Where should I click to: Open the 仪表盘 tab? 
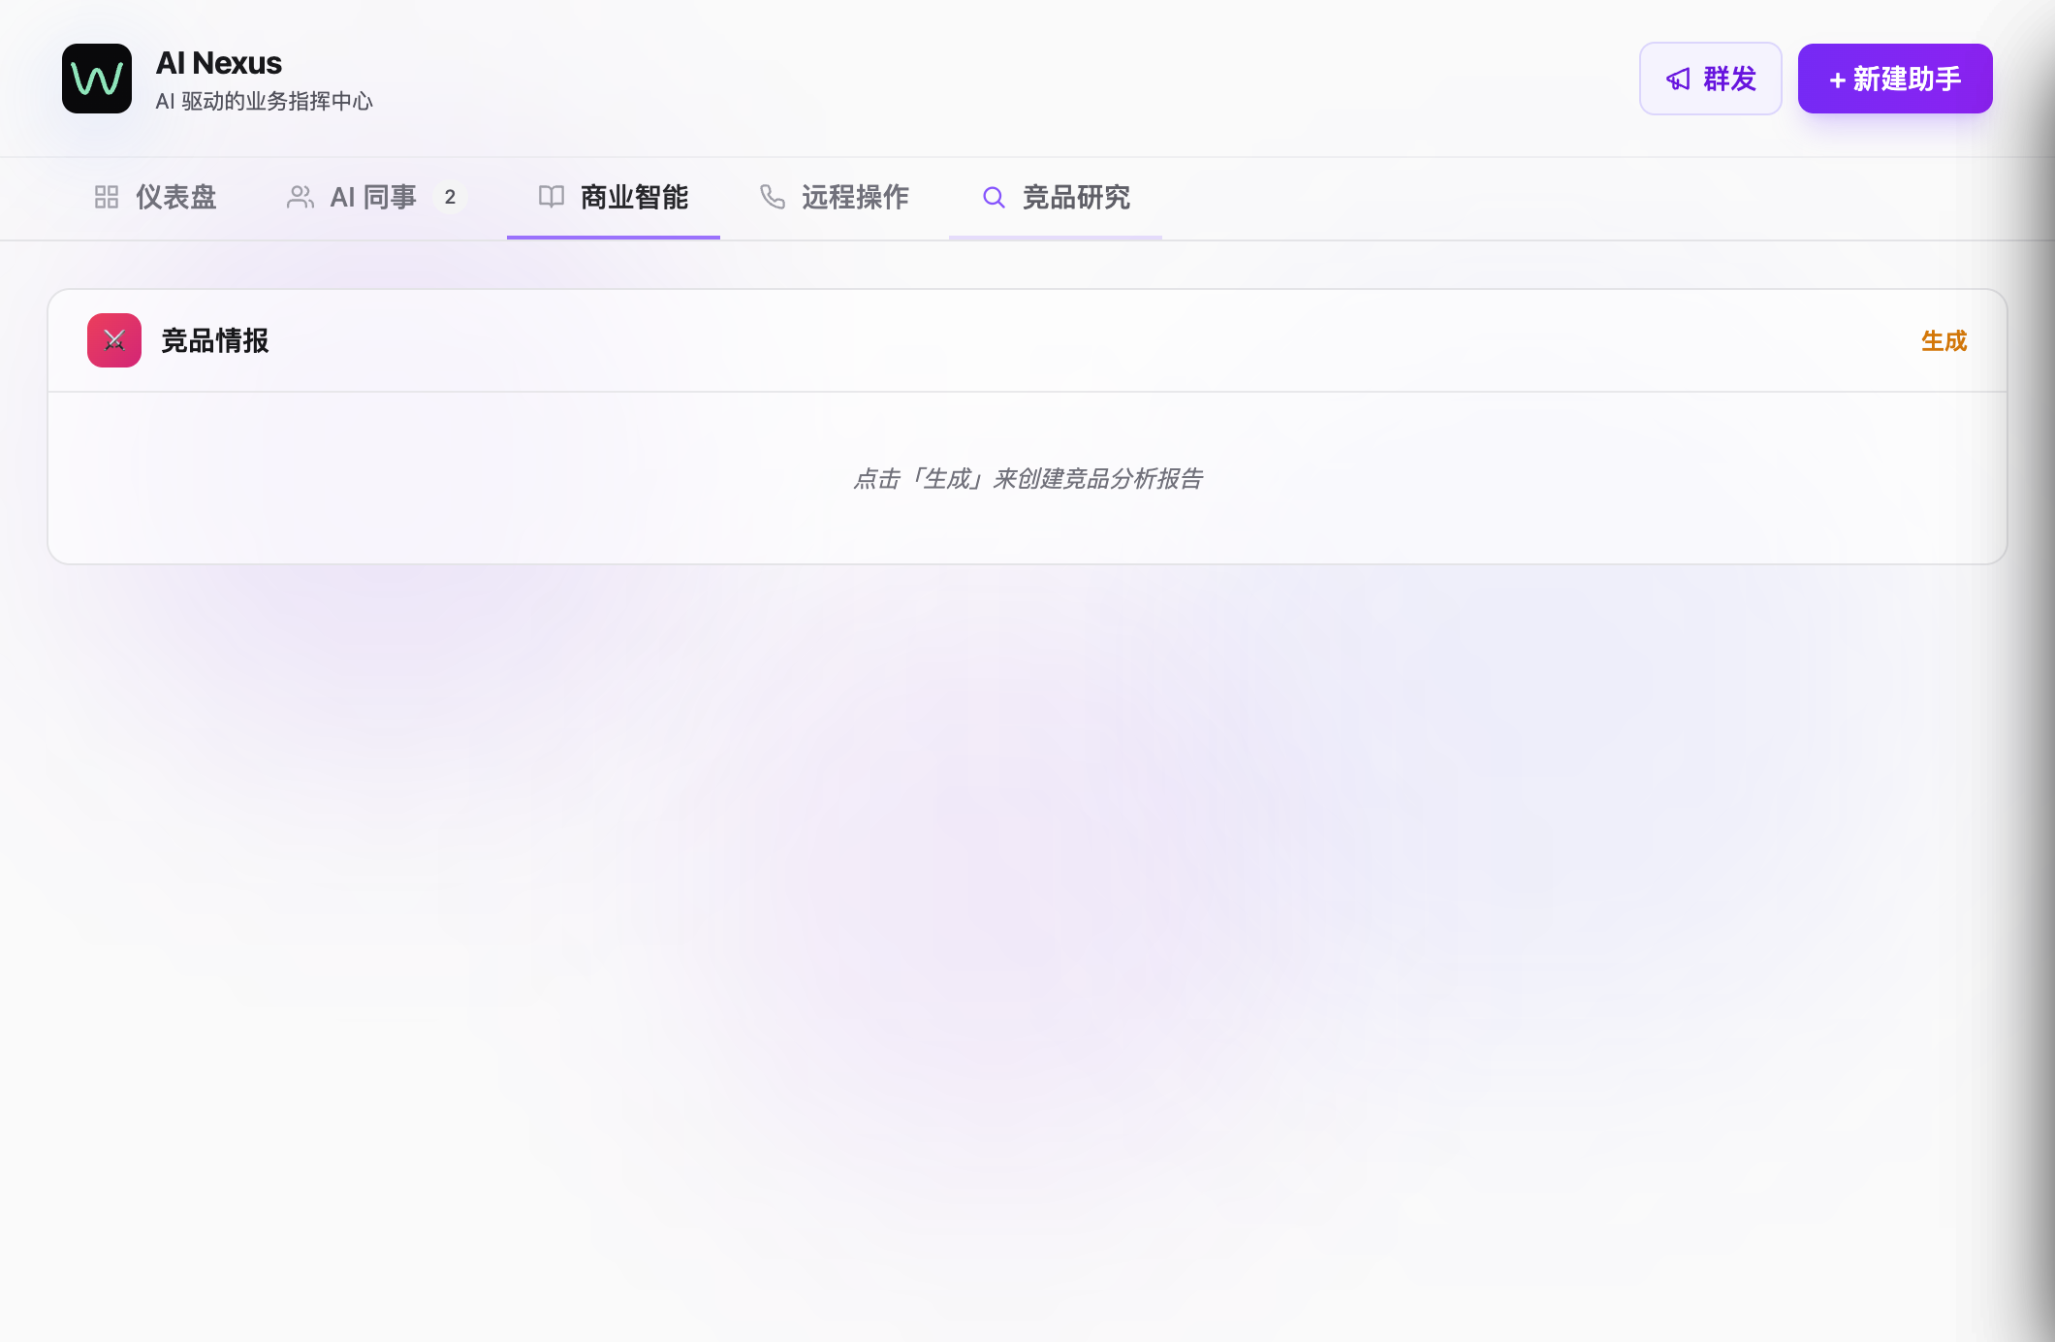(155, 198)
